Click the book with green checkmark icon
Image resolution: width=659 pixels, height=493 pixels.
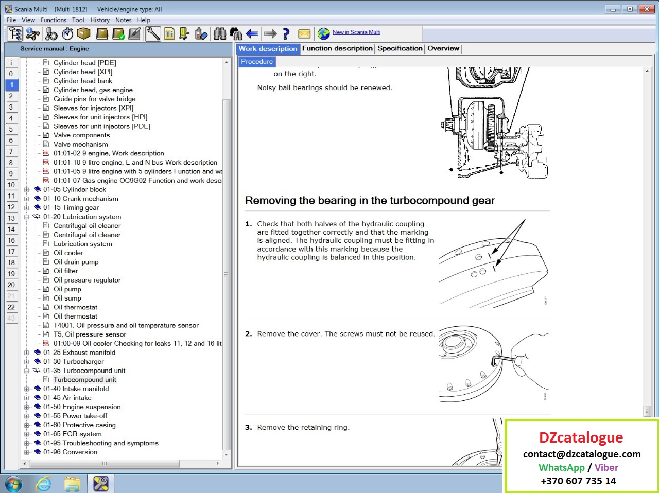[x=118, y=34]
